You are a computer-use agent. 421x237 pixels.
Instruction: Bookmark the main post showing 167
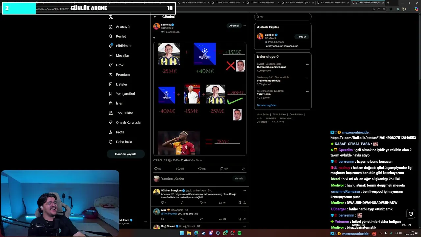(x=222, y=169)
